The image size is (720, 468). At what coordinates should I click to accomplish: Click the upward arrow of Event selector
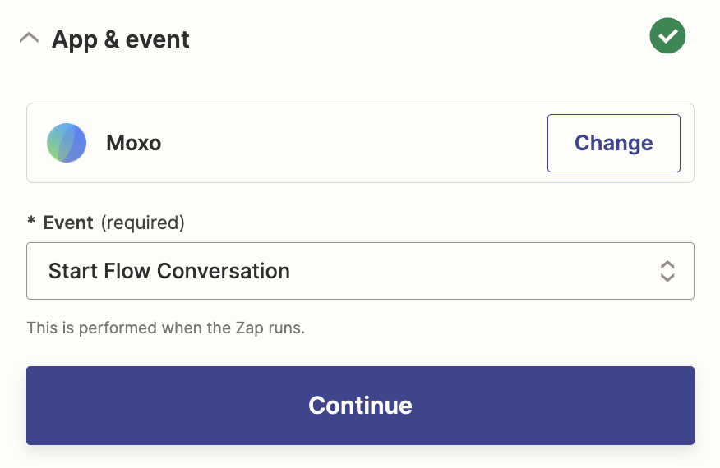tap(667, 264)
